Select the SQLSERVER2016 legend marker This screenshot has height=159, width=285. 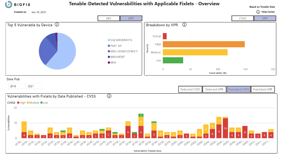(109, 40)
